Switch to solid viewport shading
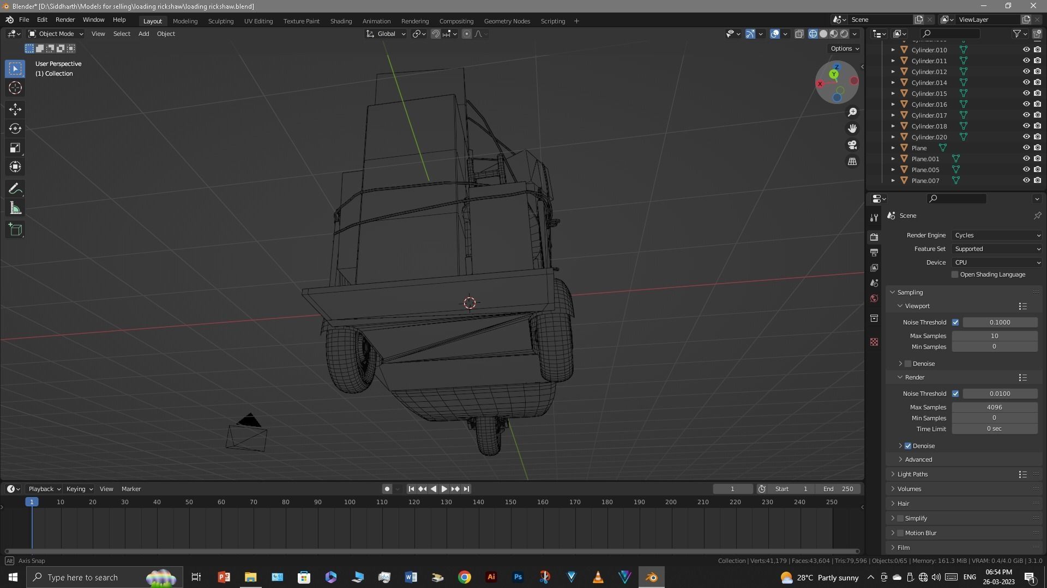Screen dimensions: 1047x588 coord(823,34)
